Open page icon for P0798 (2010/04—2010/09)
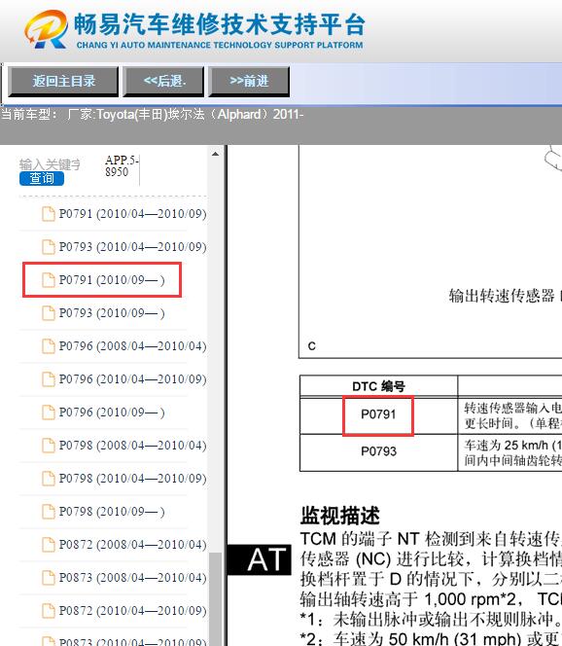562x646 pixels. coord(49,479)
